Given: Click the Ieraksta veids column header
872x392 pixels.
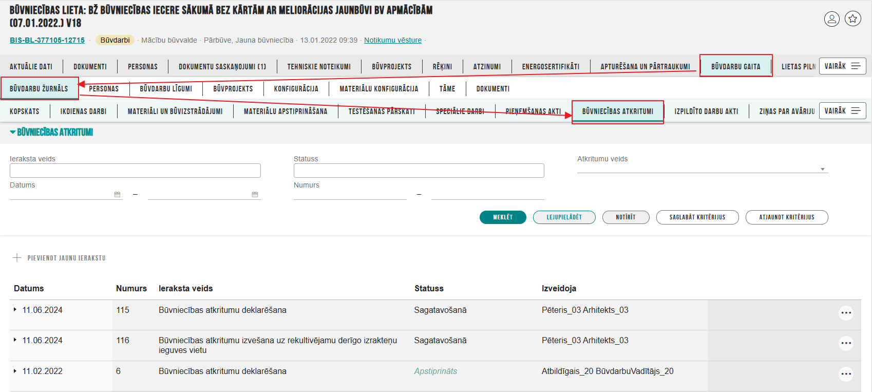Looking at the screenshot, I should tap(185, 288).
